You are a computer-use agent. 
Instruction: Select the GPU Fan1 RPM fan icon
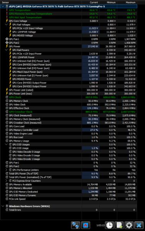tap(7, 39)
